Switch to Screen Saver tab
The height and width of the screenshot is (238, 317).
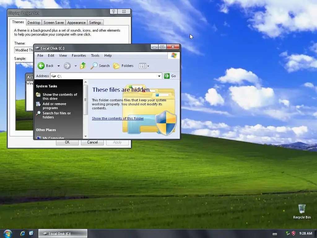[x=54, y=22]
